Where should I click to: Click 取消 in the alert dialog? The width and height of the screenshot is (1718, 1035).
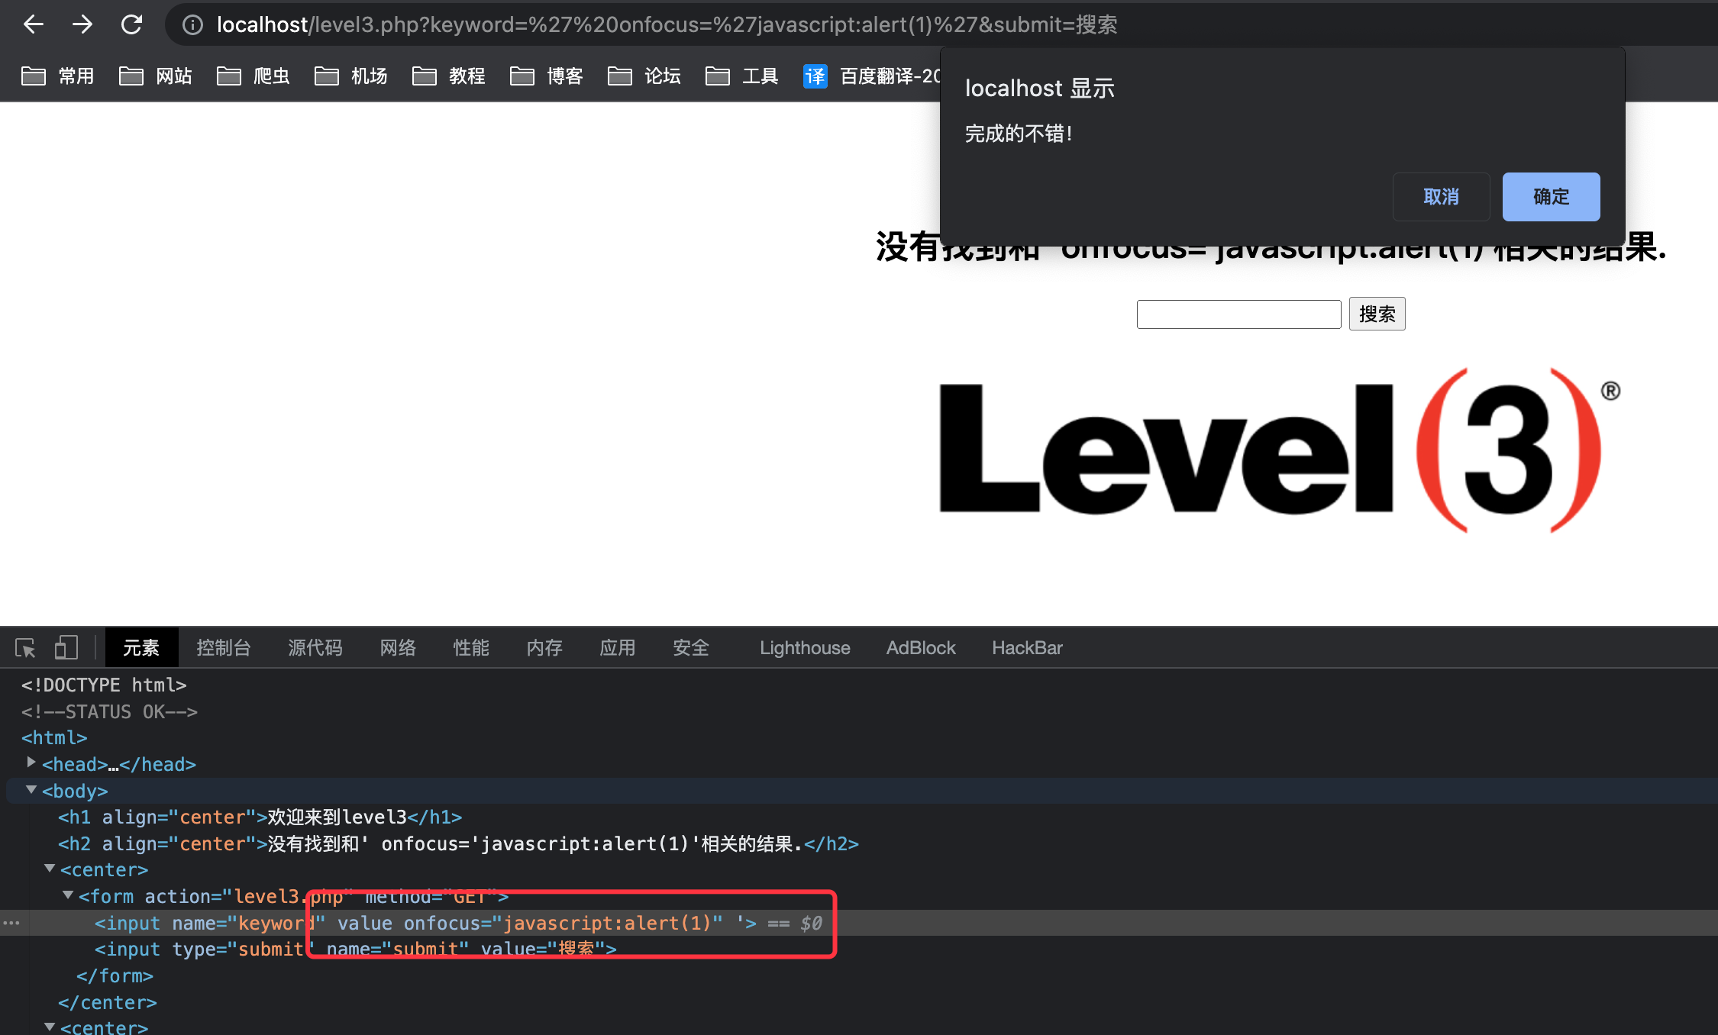click(x=1440, y=197)
